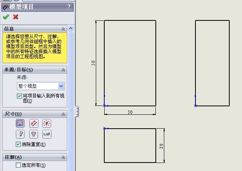Select the hole wizard locations icon
Image resolution: width=242 pixels, height=171 pixels.
[x=33, y=134]
